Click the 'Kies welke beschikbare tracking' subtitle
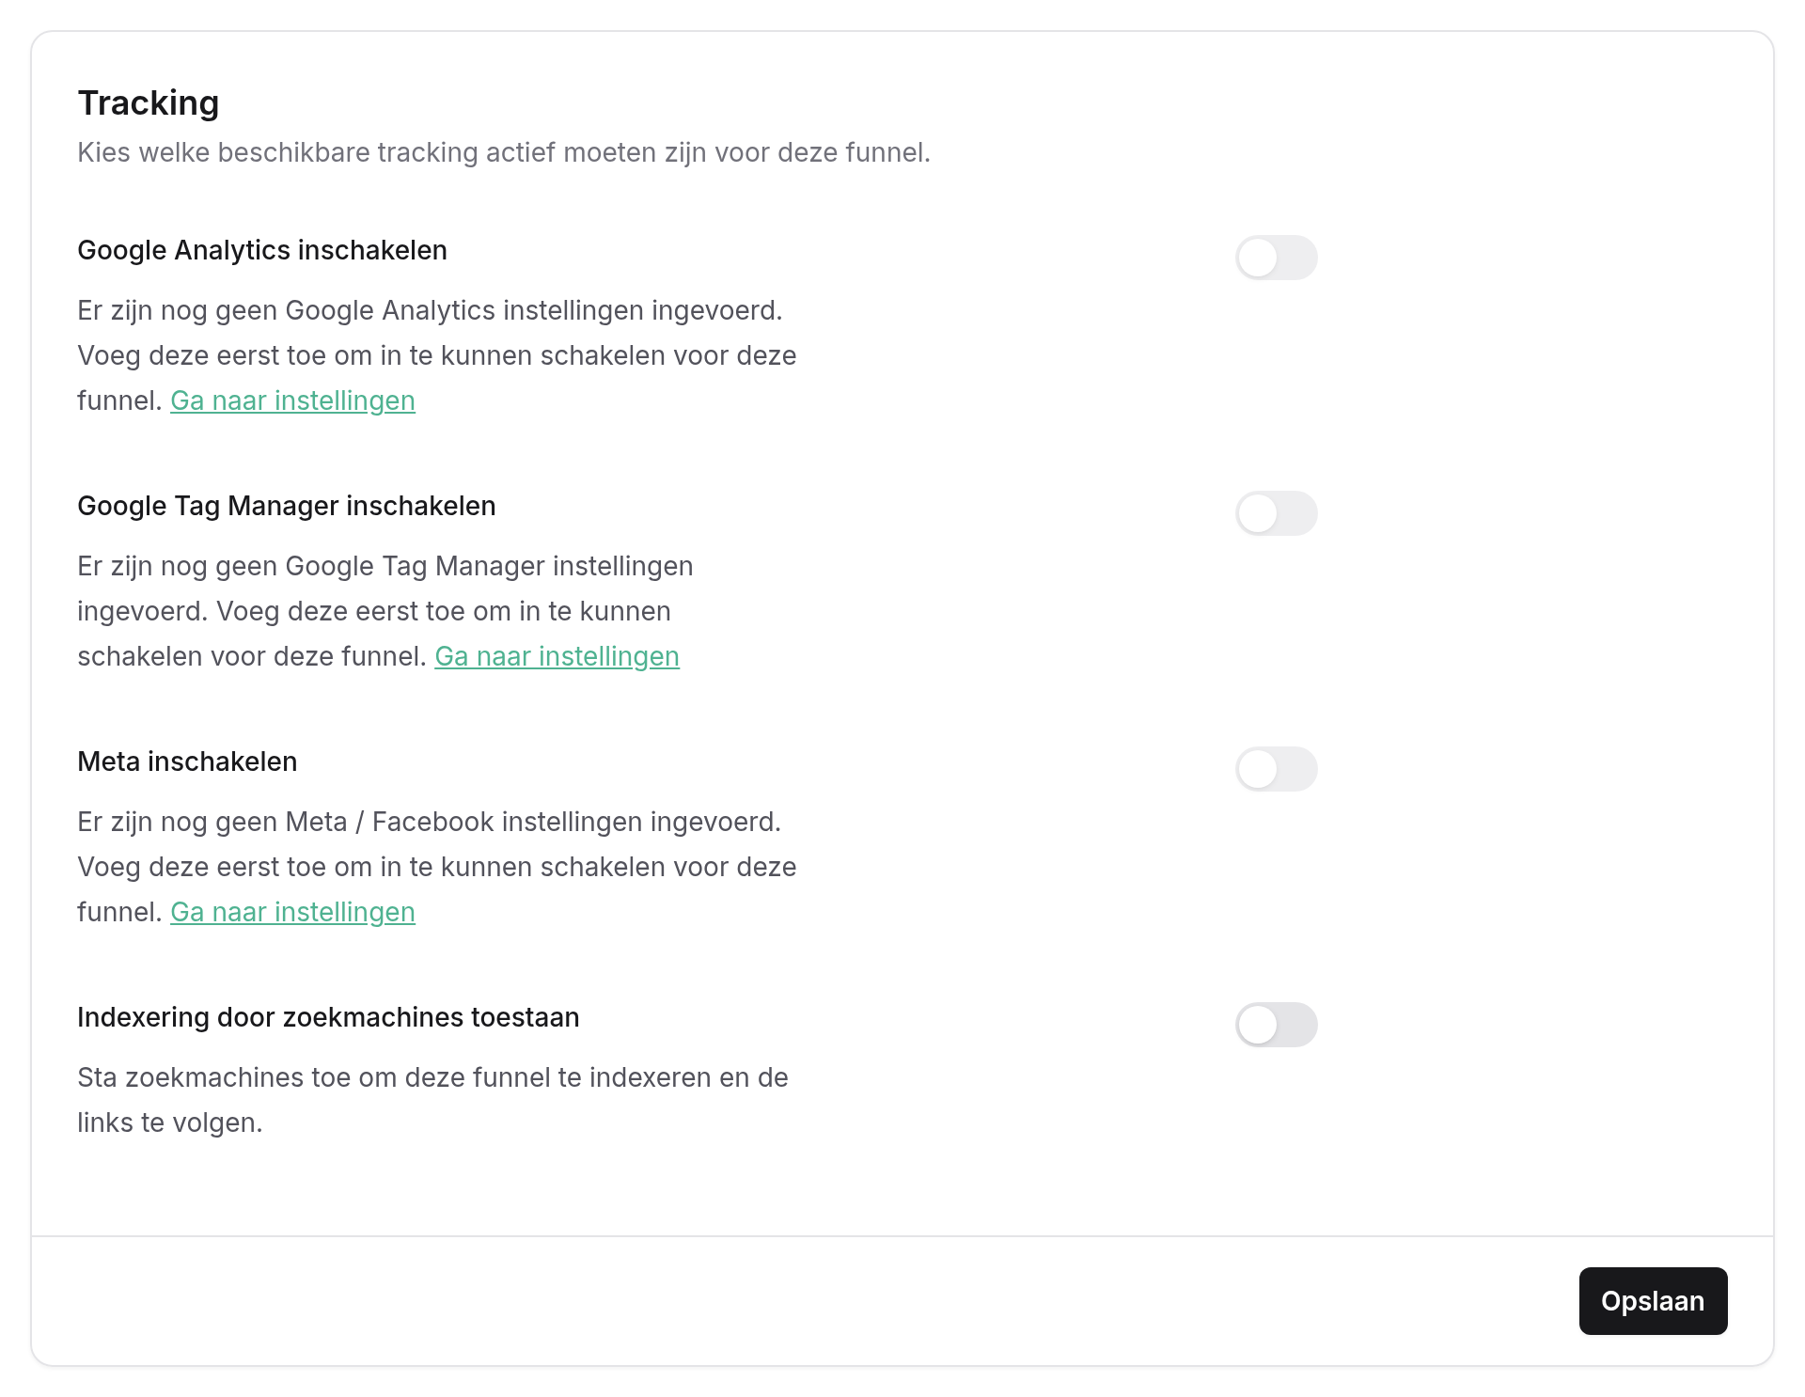Image resolution: width=1805 pixels, height=1397 pixels. coord(504,152)
